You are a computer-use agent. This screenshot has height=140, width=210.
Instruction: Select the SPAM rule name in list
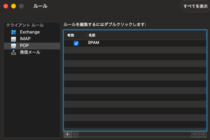pos(93,43)
